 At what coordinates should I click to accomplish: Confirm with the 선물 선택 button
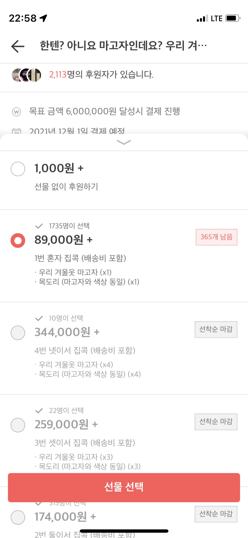124,487
